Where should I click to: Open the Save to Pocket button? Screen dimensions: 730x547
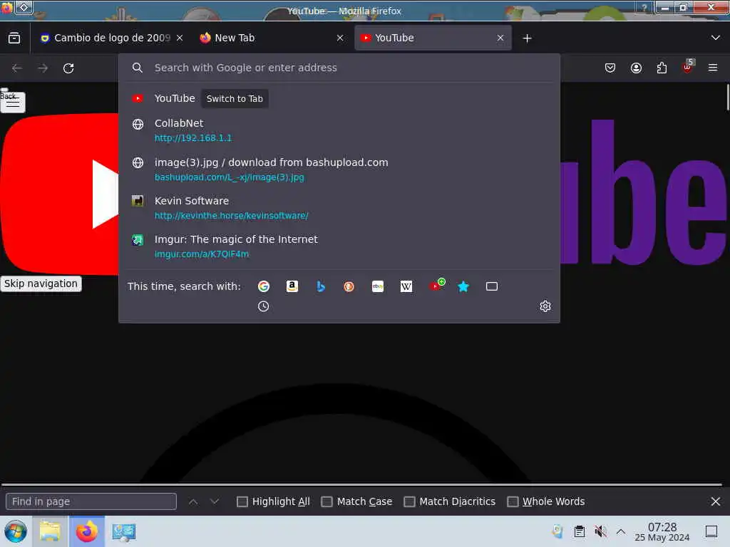pyautogui.click(x=610, y=68)
